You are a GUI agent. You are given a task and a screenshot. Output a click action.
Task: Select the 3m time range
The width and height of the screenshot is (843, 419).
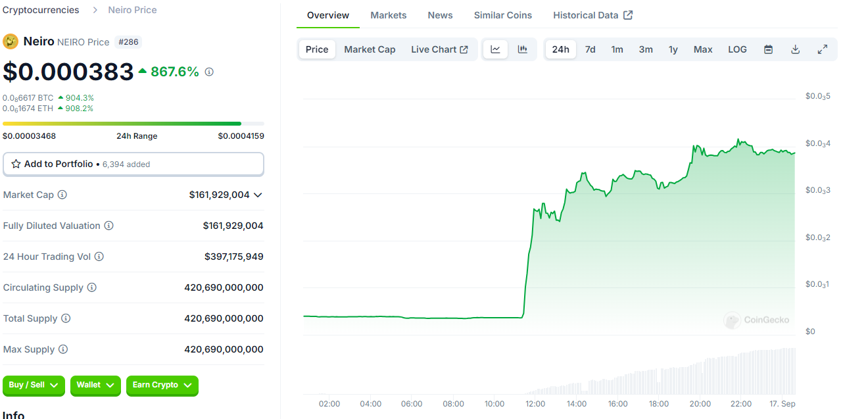(646, 49)
